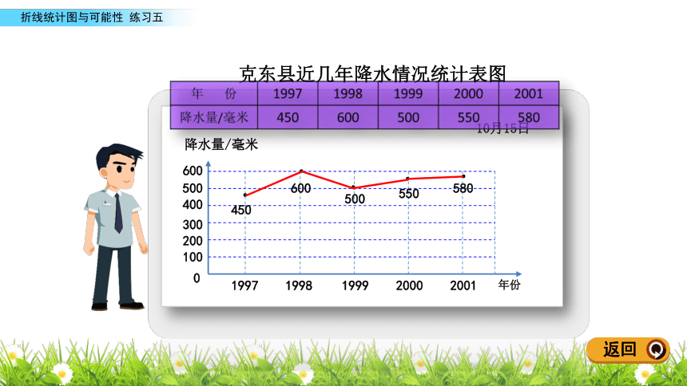
Task: Click y-axis tick label 100
Action: (x=193, y=257)
